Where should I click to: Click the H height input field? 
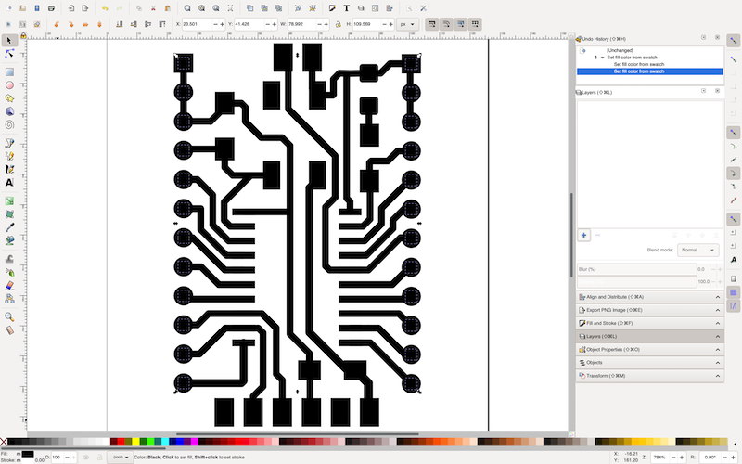pyautogui.click(x=366, y=24)
